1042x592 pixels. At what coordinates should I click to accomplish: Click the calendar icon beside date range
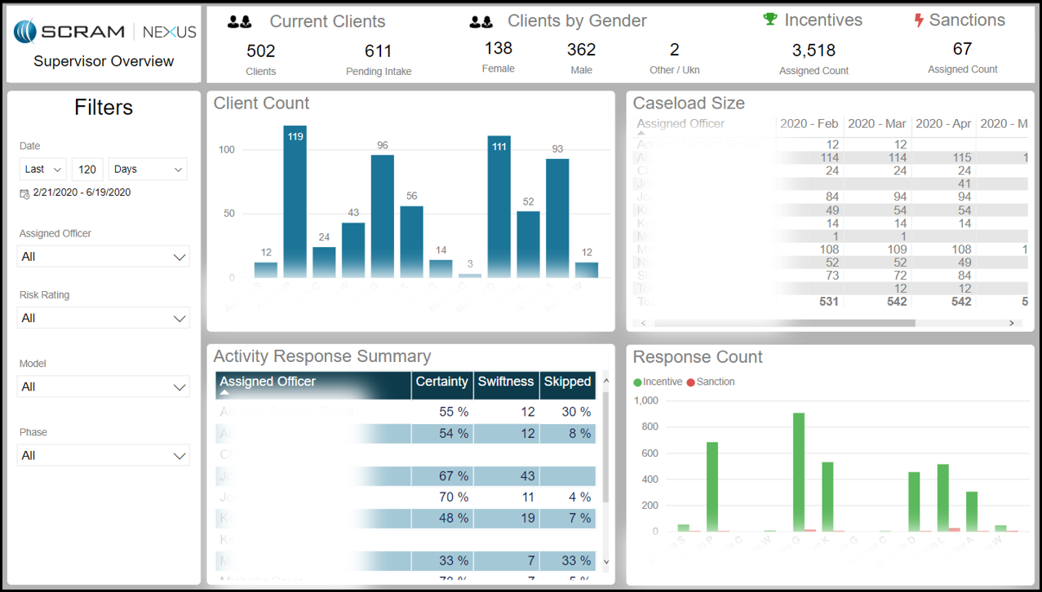coord(24,193)
